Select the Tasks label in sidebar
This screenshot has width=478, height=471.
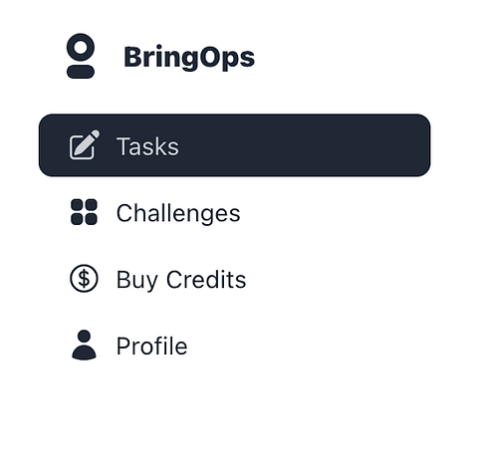point(147,146)
